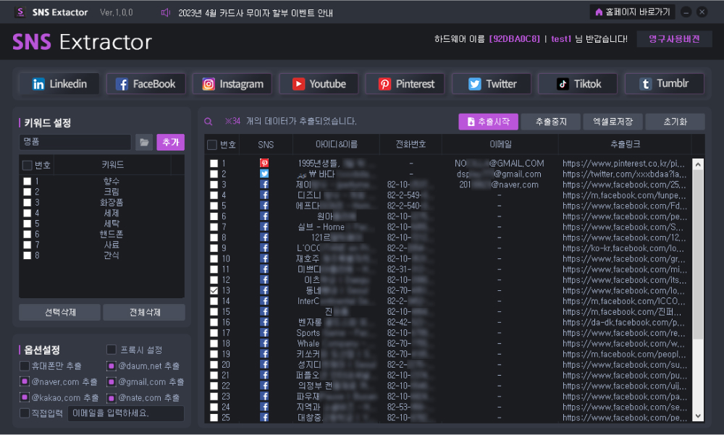Stop extraction with 추출중지
Viewport: 724px width, 435px height.
coord(551,122)
